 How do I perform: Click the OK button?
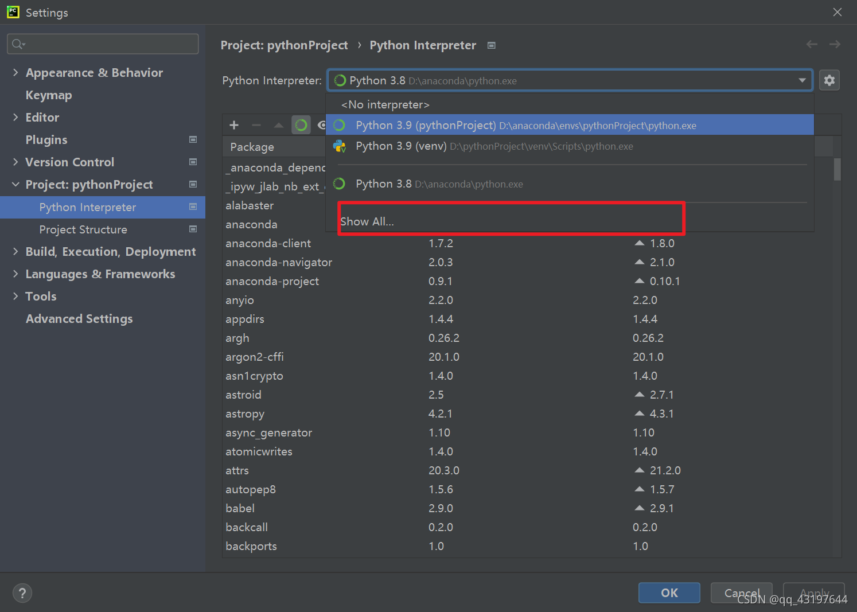pos(669,592)
